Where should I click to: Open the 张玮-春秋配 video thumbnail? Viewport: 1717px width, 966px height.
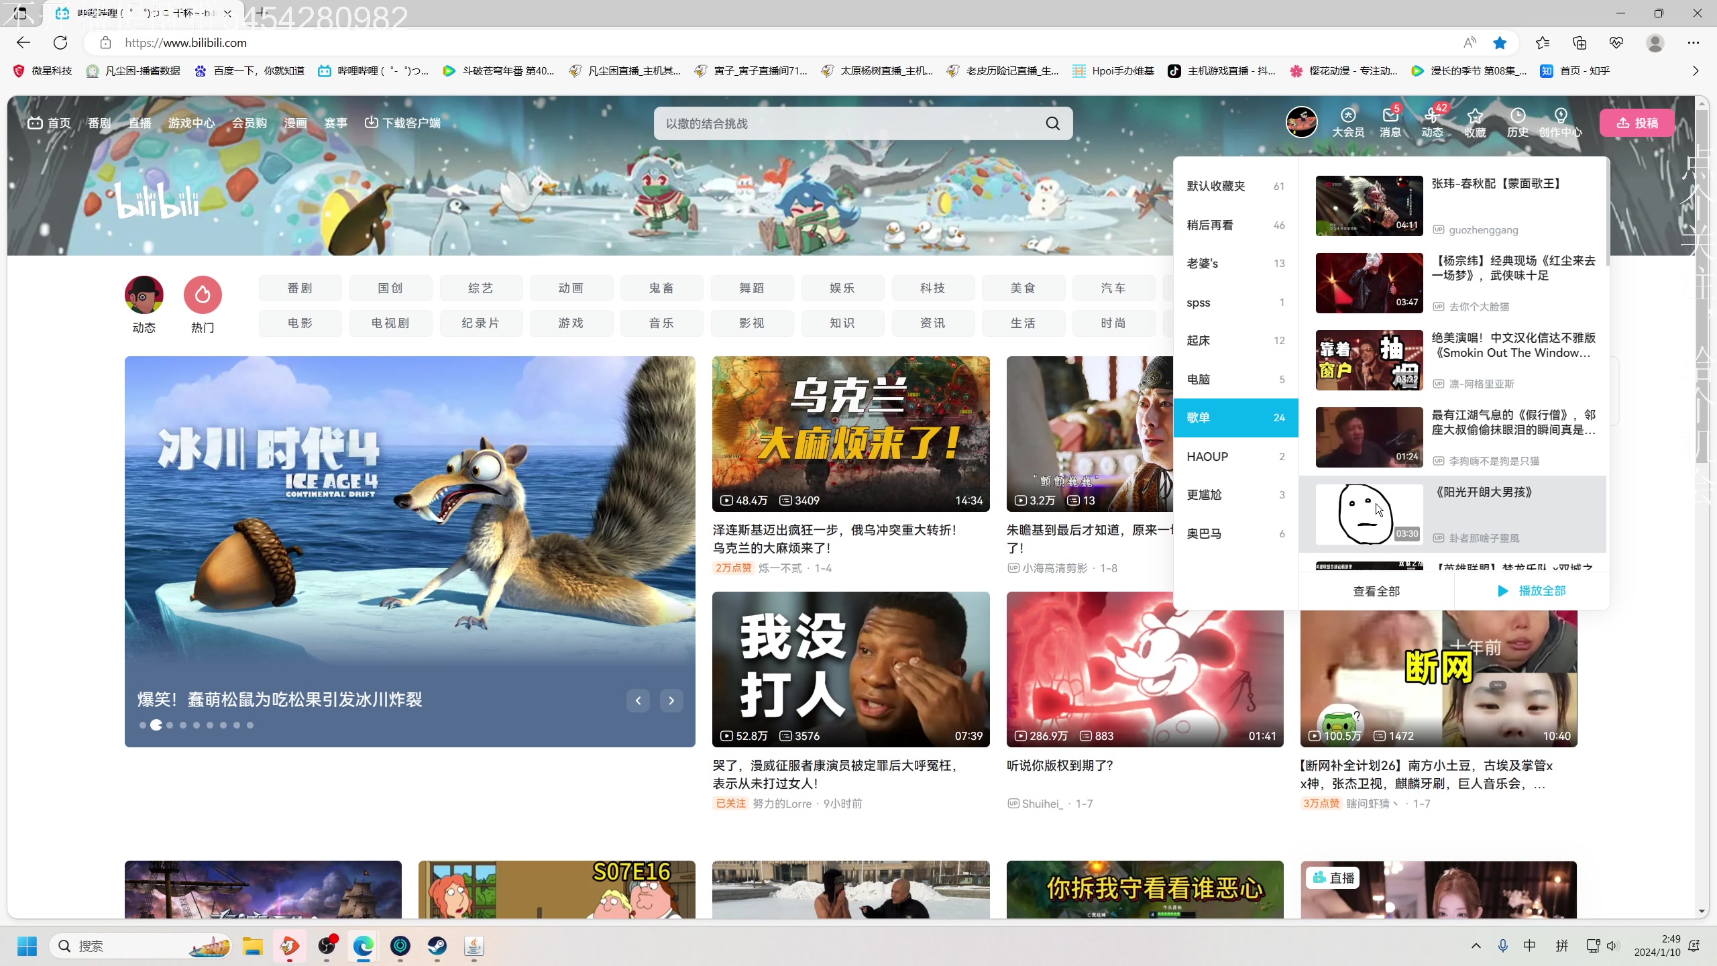point(1369,206)
